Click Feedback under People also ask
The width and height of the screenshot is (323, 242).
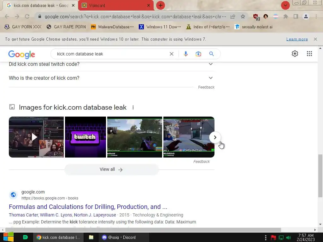click(x=206, y=87)
